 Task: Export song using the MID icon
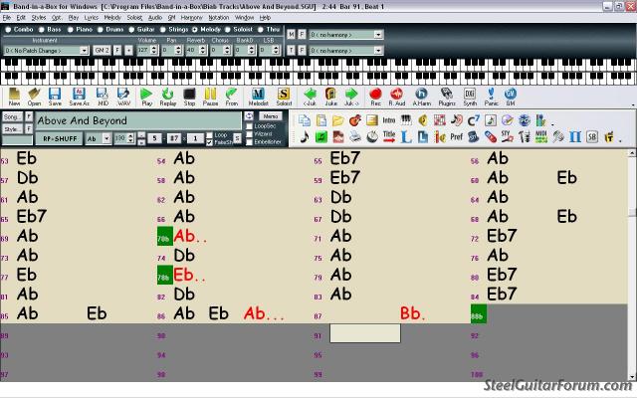103,97
